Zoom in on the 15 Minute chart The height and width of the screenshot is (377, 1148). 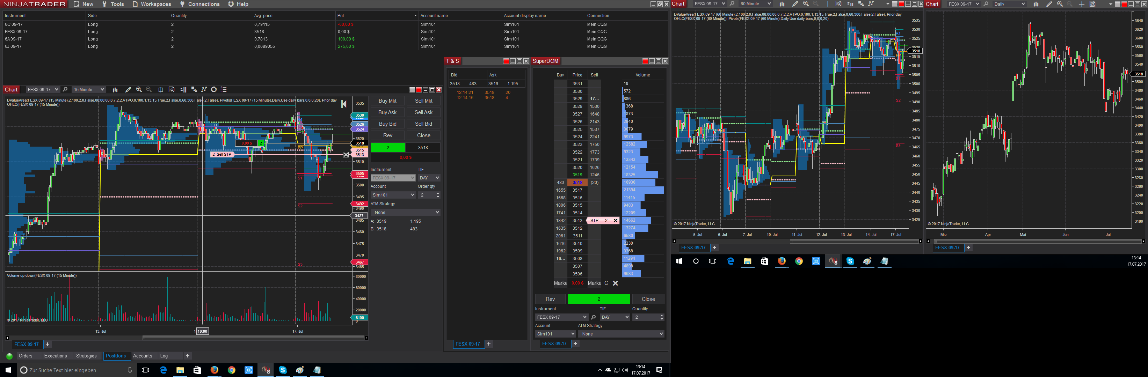pyautogui.click(x=139, y=89)
